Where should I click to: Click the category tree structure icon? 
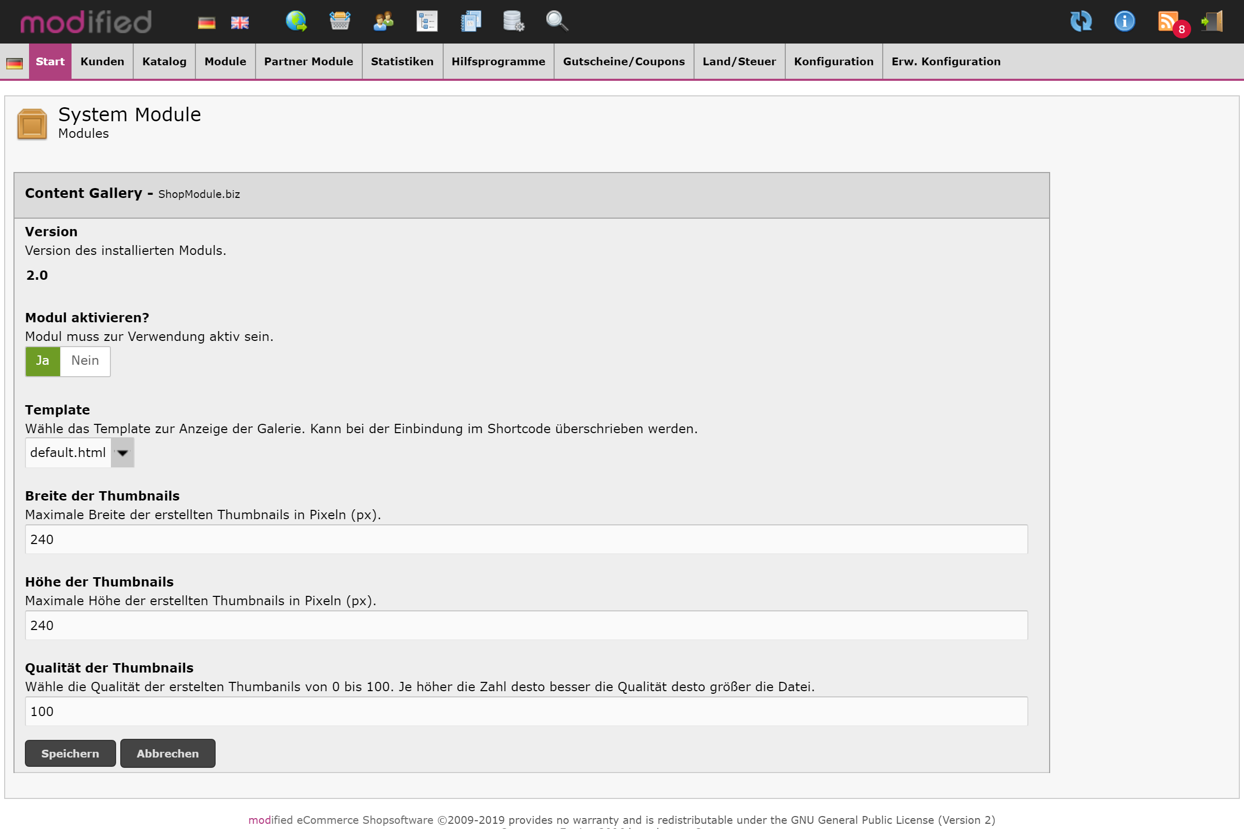click(x=427, y=22)
